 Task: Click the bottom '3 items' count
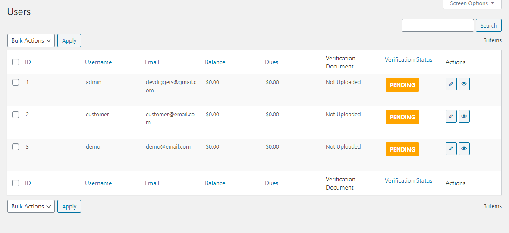493,206
